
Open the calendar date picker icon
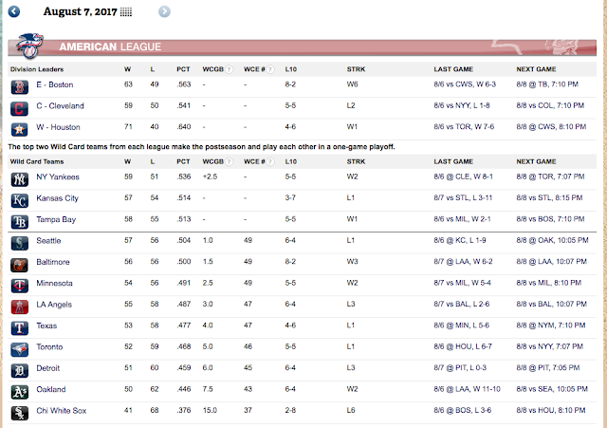tap(126, 12)
